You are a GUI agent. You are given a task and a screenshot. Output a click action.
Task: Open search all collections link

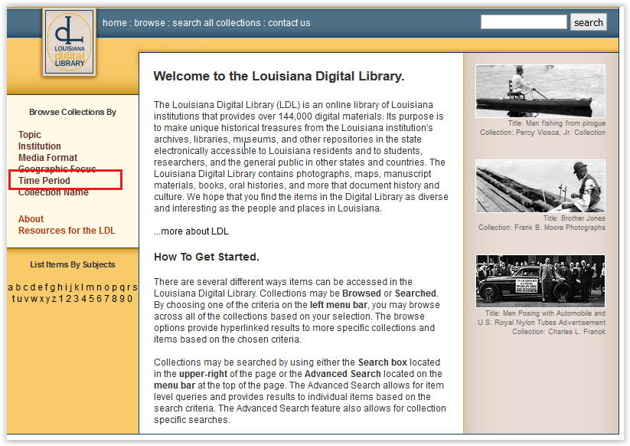[216, 23]
